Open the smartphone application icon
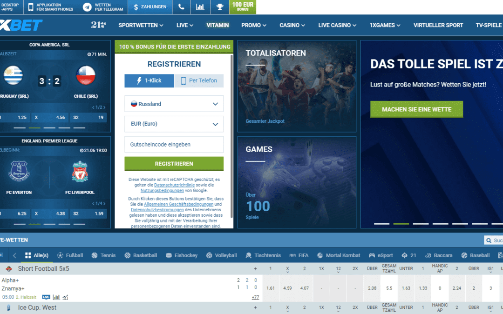 pyautogui.click(x=31, y=7)
